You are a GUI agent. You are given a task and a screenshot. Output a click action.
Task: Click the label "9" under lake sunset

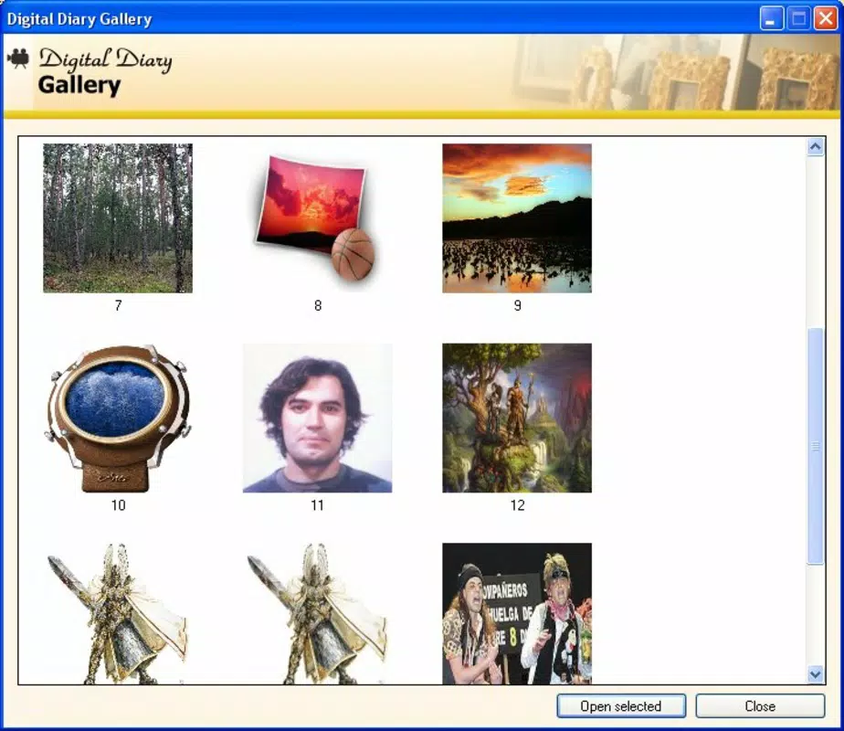[517, 306]
